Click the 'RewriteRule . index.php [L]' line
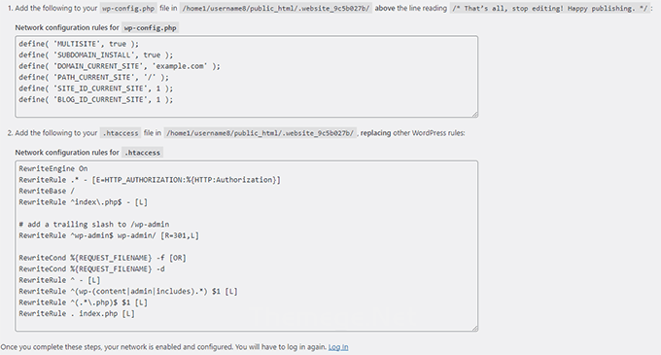Screen dimensions: 661x355 pyautogui.click(x=77, y=314)
